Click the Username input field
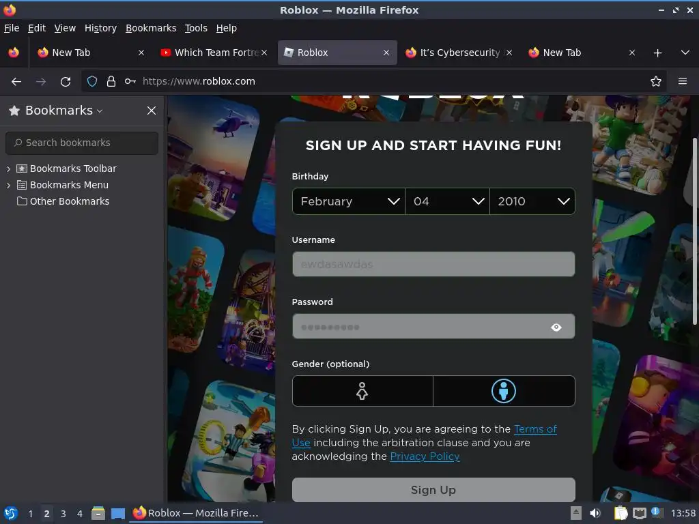This screenshot has width=699, height=524. pos(433,264)
